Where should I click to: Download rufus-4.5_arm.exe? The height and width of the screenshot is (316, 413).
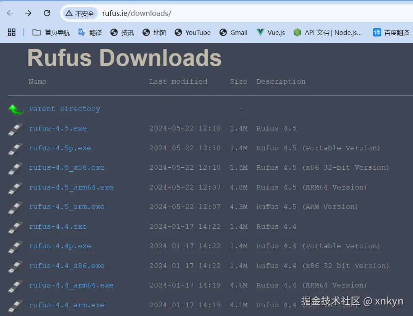pyautogui.click(x=67, y=207)
